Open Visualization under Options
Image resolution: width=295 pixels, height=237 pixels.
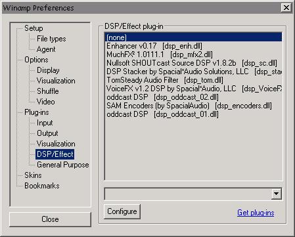(56, 81)
